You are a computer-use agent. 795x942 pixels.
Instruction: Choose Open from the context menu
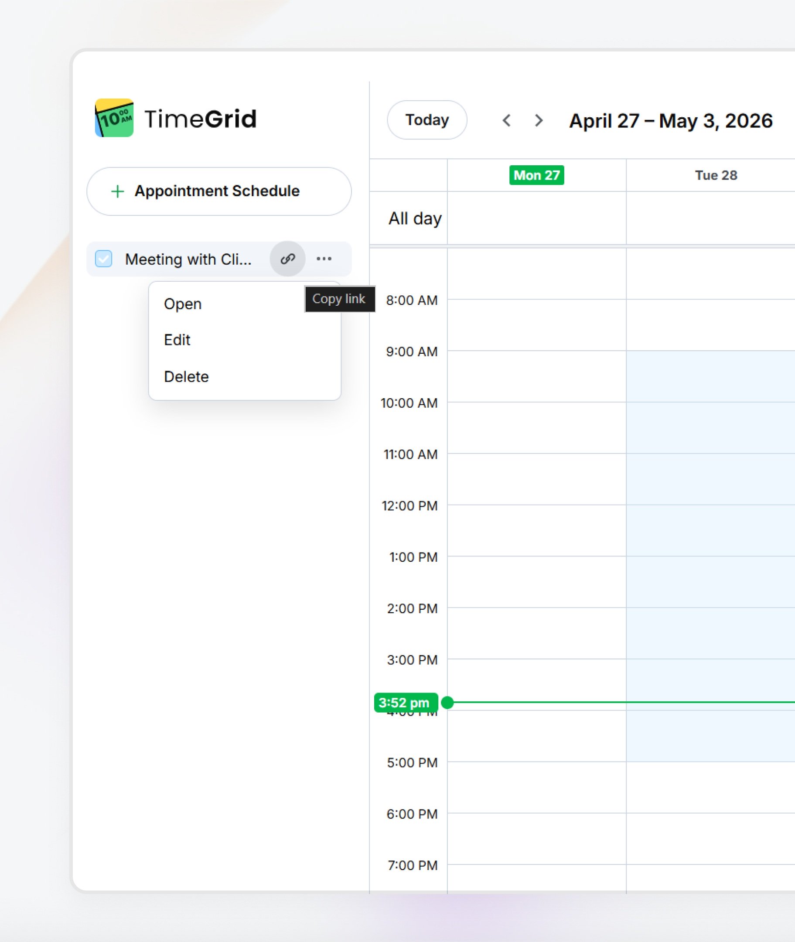(x=245, y=304)
